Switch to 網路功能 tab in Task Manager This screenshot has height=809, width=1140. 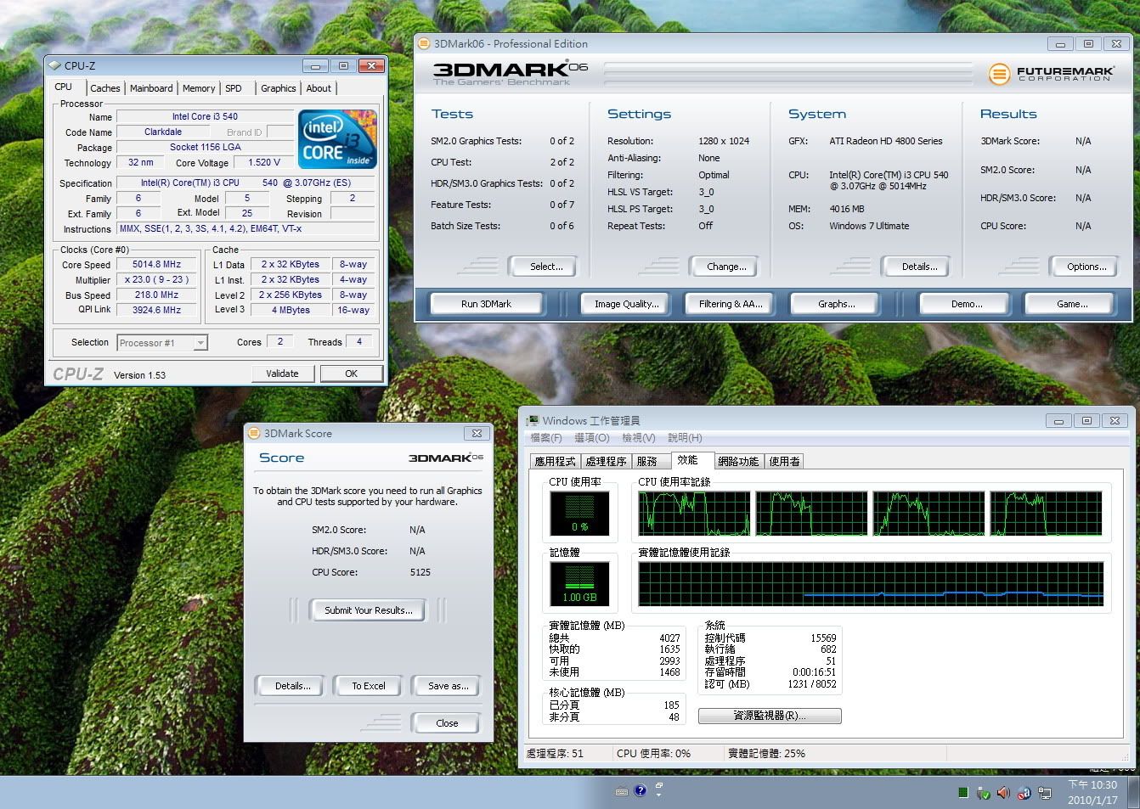[x=738, y=462]
